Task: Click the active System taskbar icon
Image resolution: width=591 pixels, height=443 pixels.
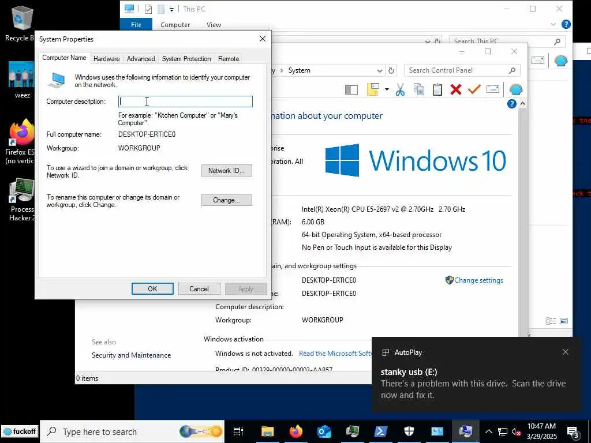Action: point(466,431)
